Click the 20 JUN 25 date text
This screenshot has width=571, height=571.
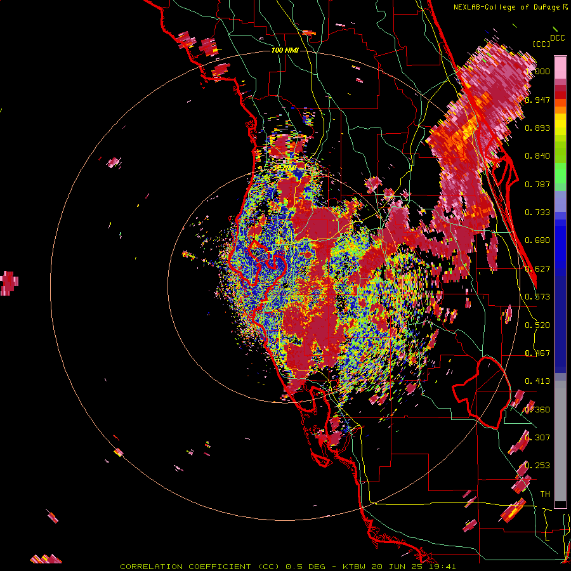[x=396, y=567]
